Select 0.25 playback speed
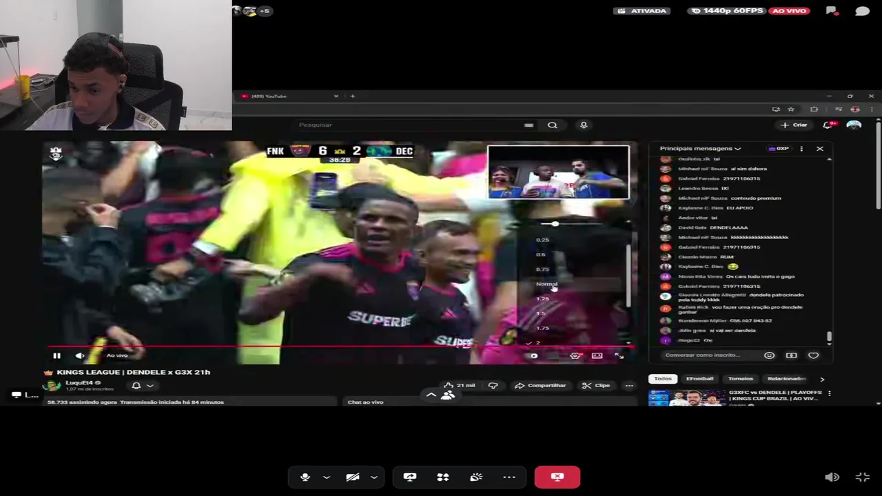 (x=542, y=240)
